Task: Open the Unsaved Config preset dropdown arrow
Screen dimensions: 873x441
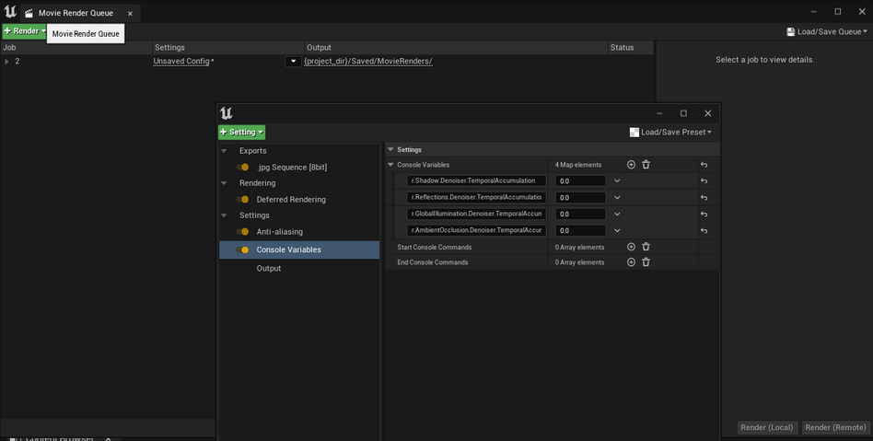Action: click(x=293, y=62)
